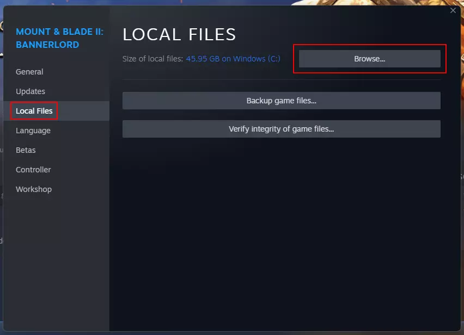464x335 pixels.
Task: Click the LOCAL FILES heading
Action: pos(179,34)
